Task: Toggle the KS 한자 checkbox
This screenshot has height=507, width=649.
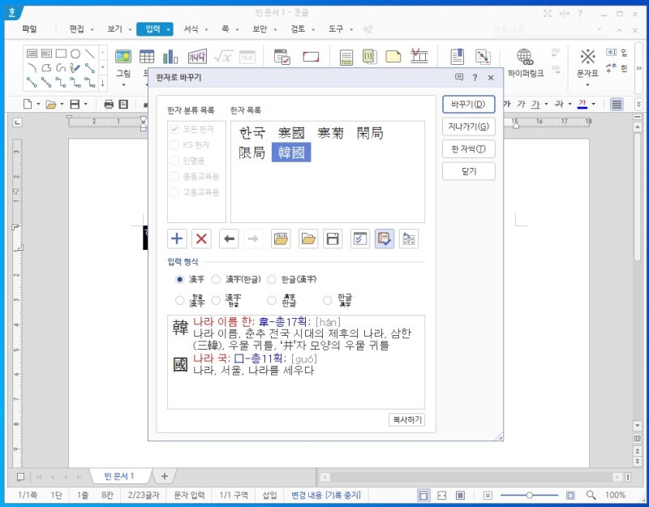Action: pos(174,145)
